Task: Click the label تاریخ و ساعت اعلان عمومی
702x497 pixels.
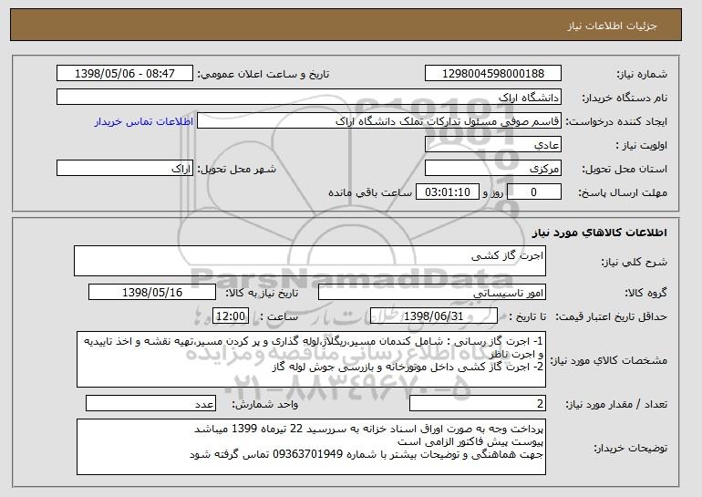Action: (x=263, y=74)
